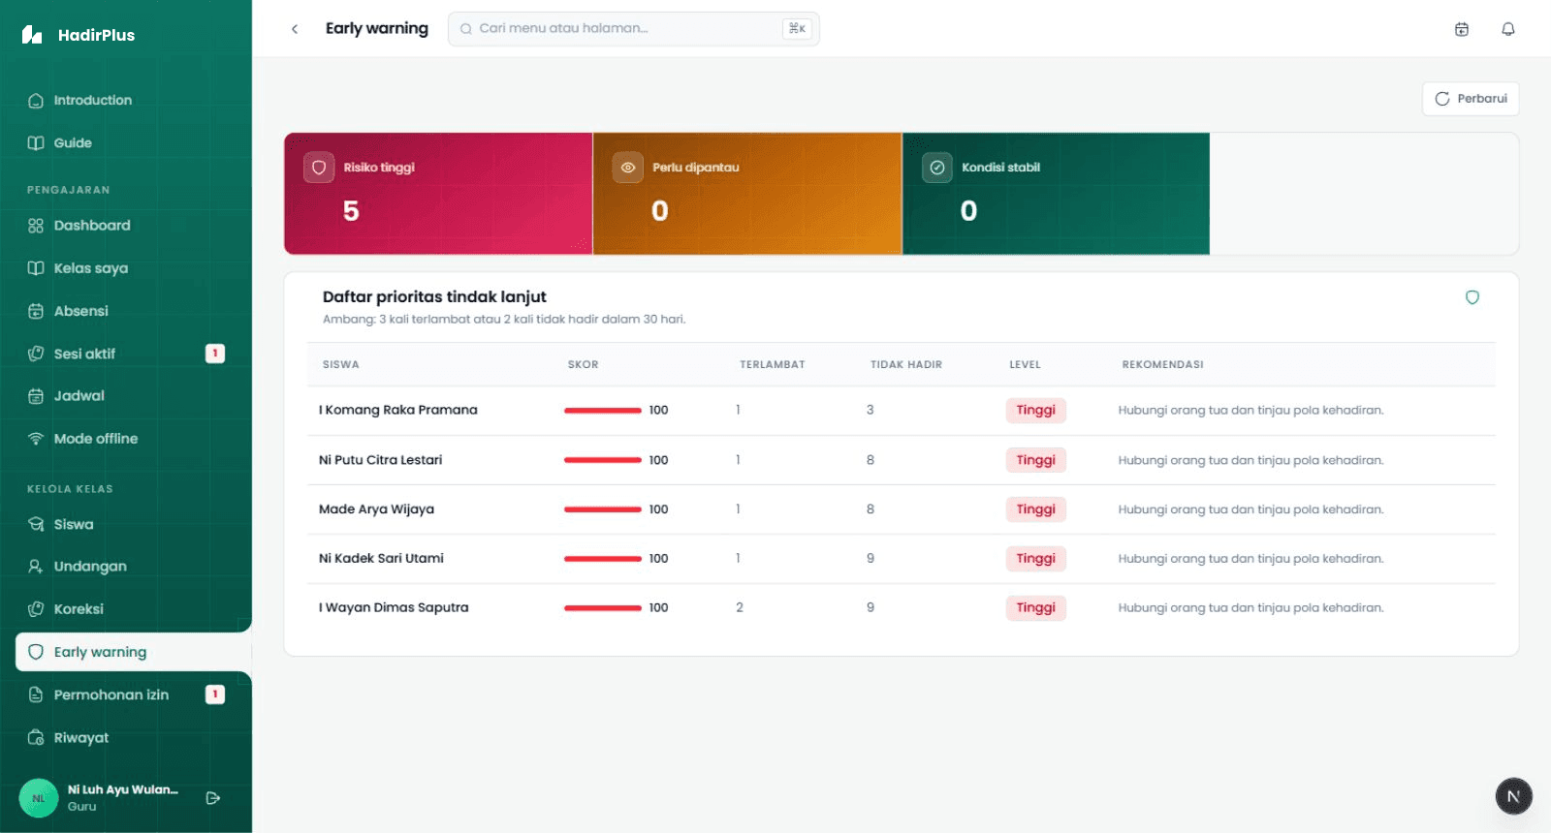
Task: Click the Riwayat history icon
Action: (x=36, y=737)
